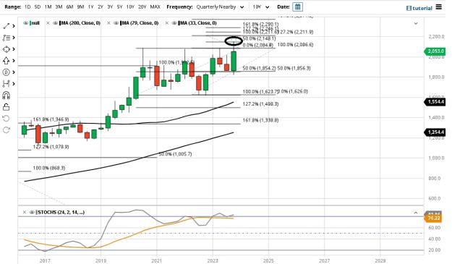Viewport: 452px width, 264px height.
Task: Toggle visibility of MA (200, Close, 0)
Action: point(56,23)
